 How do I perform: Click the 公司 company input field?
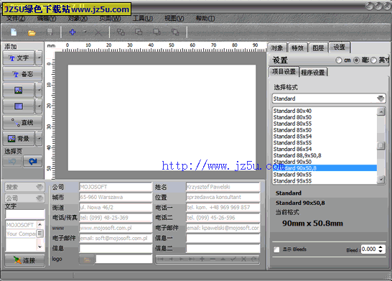[x=116, y=187]
